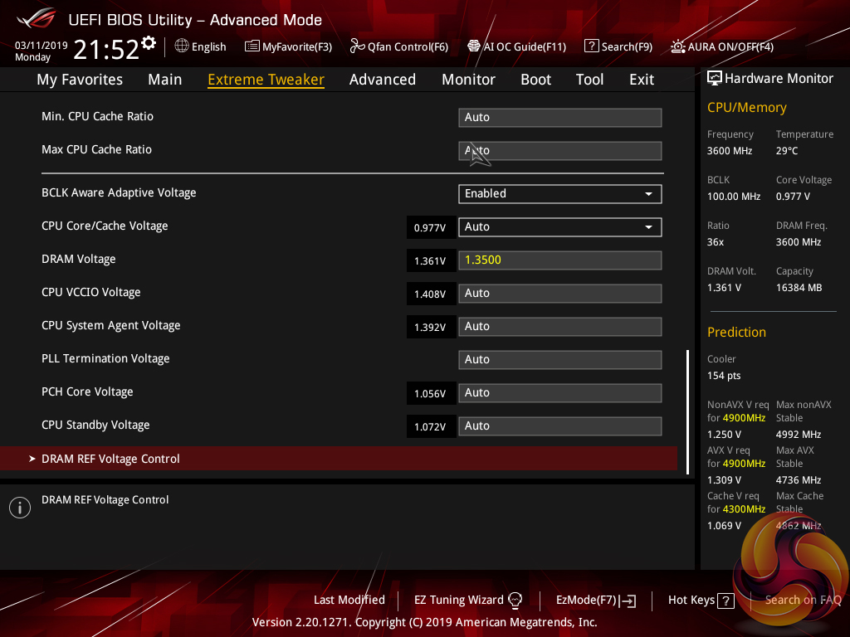
Task: Click CPU Standby 1.072V reading
Action: [x=430, y=427]
